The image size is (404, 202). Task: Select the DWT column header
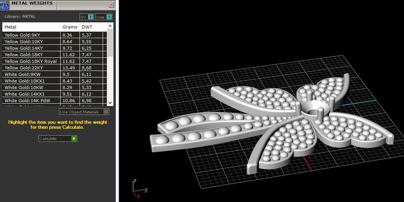tap(91, 27)
